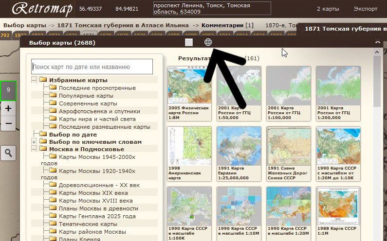Viewport: 387px width, 241px height.
Task: Open search with magnifier icon
Action: pos(8,153)
